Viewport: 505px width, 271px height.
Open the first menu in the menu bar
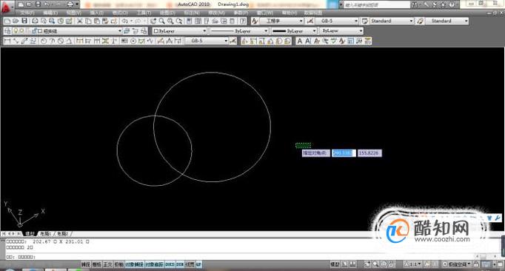click(27, 13)
